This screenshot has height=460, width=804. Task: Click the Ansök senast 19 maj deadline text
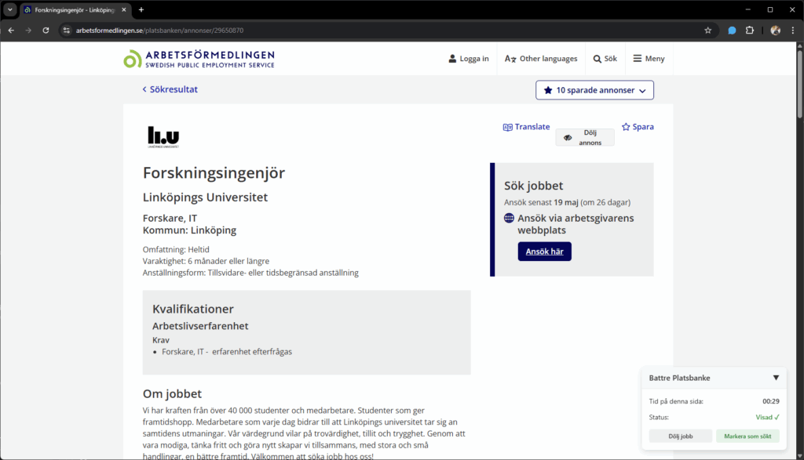tap(567, 202)
